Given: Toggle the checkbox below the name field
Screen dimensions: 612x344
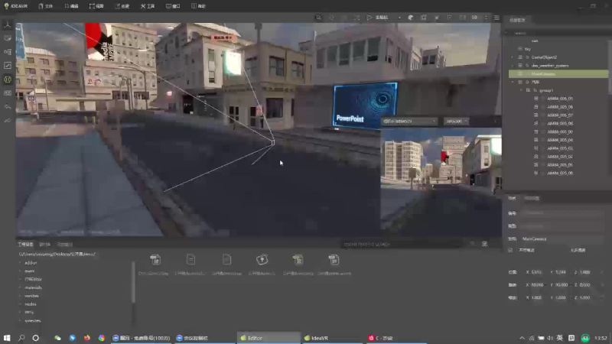Looking at the screenshot, I should (x=510, y=250).
